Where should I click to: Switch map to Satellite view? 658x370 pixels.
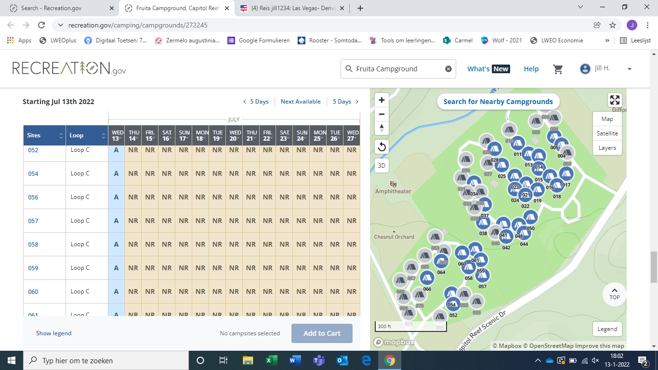coord(607,133)
